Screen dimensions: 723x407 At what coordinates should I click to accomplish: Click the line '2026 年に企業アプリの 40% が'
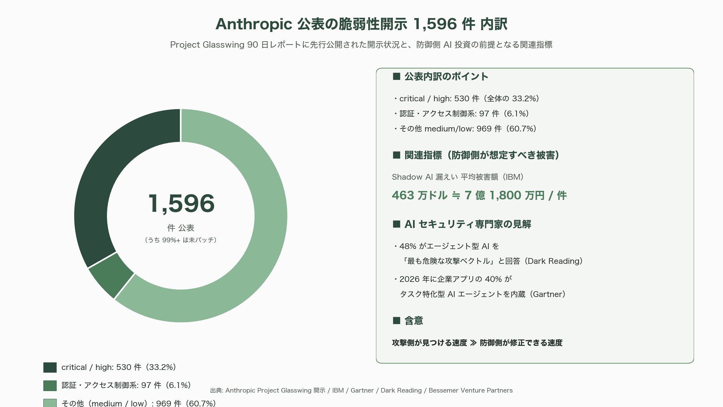[452, 279]
